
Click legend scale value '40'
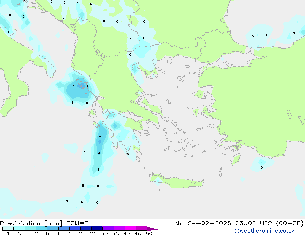[x=127, y=233]
